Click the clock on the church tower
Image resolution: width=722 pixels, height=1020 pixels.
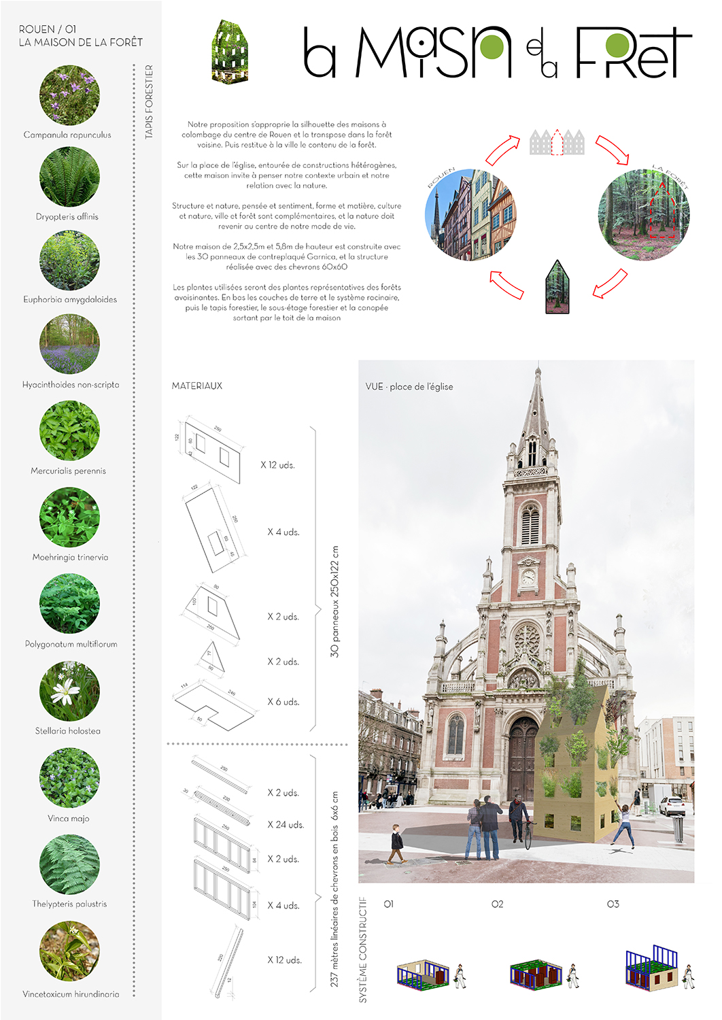tap(528, 578)
